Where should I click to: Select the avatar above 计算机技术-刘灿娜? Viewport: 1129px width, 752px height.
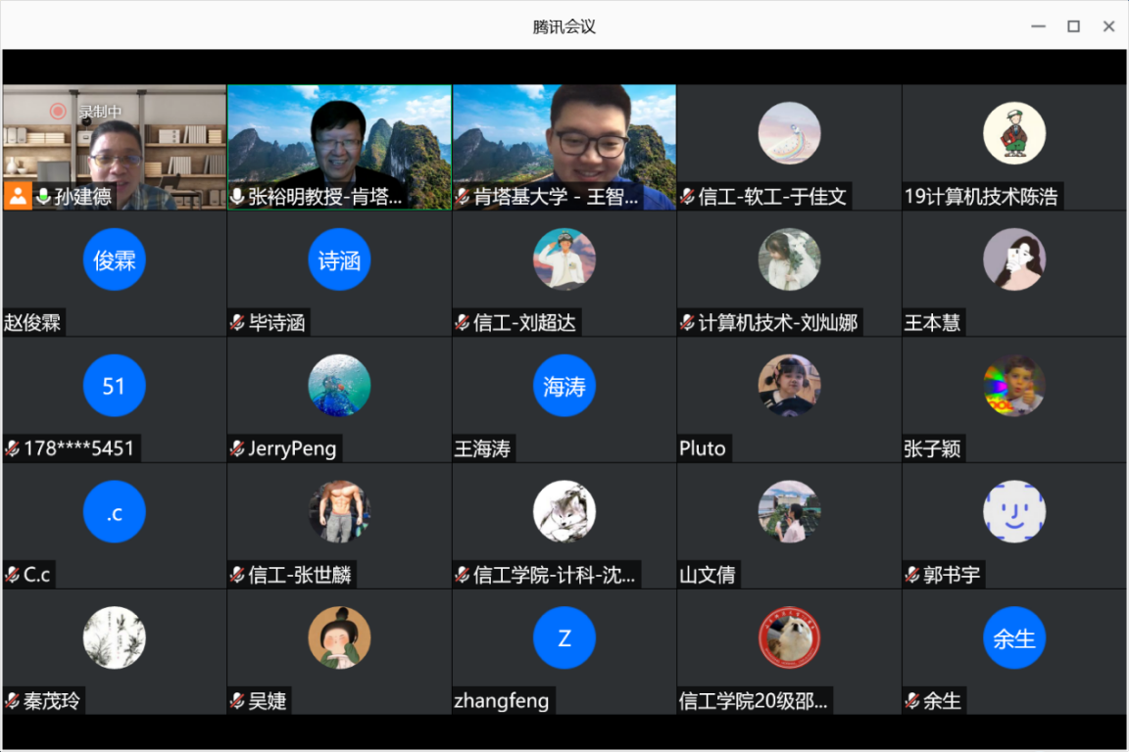click(x=789, y=259)
